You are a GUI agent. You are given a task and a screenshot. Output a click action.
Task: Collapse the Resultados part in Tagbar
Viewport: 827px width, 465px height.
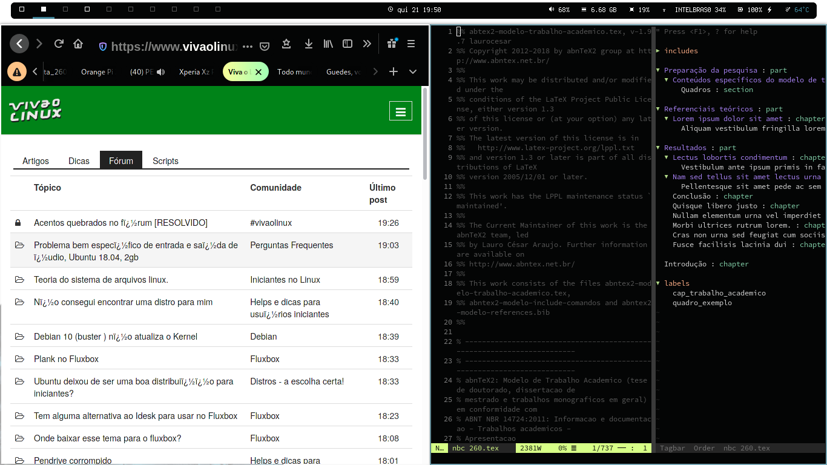(658, 148)
